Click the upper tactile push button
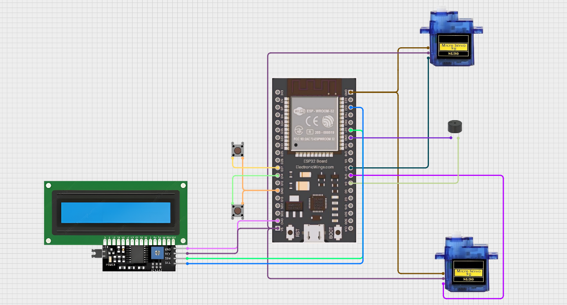Image resolution: width=567 pixels, height=305 pixels. pyautogui.click(x=237, y=149)
